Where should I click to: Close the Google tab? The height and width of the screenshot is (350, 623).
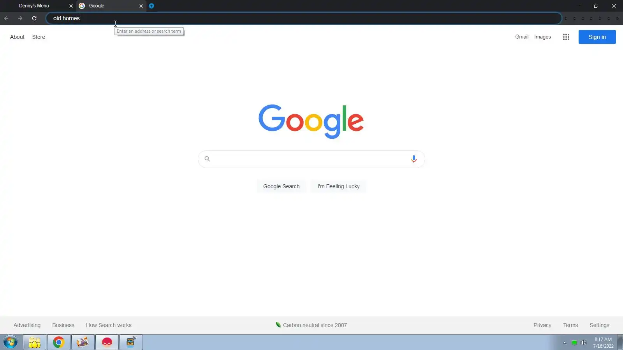point(141,6)
